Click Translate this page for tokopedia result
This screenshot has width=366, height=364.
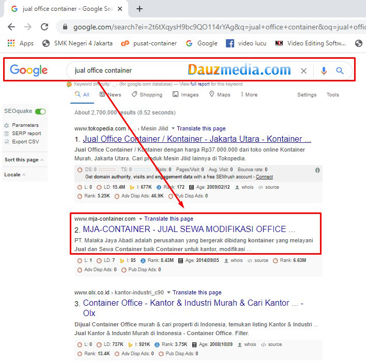201,128
